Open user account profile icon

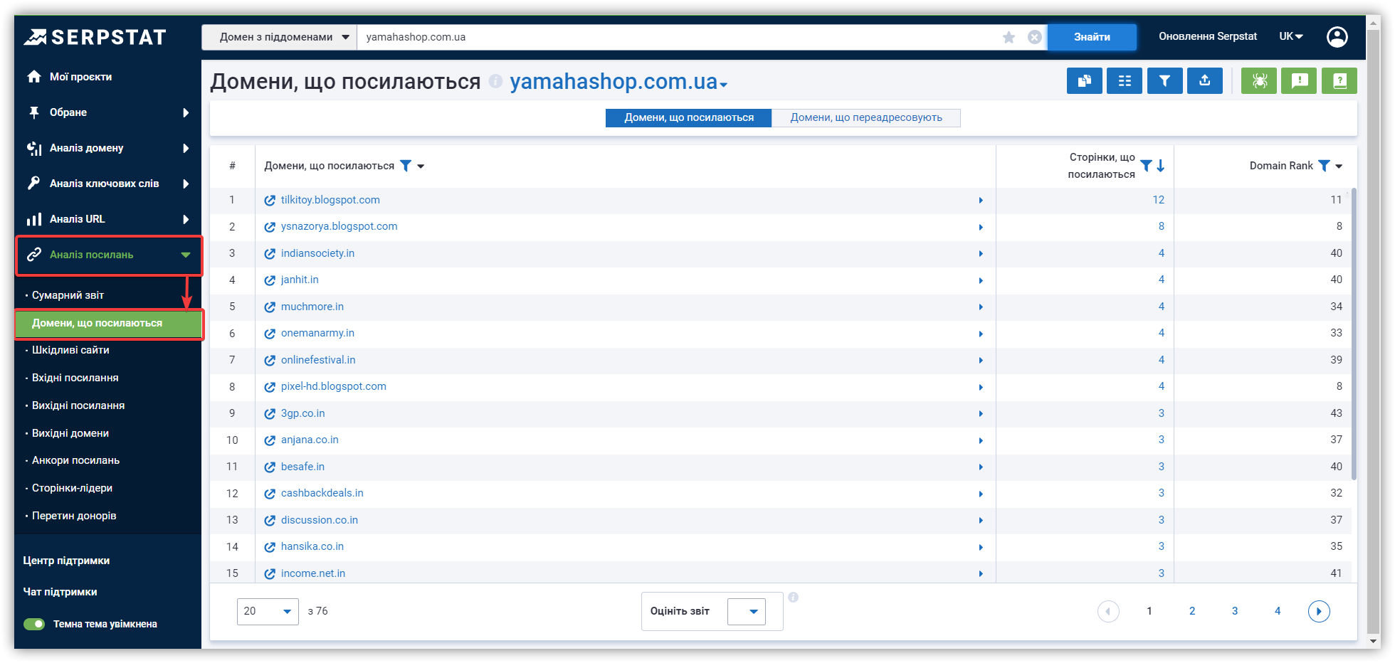click(x=1337, y=37)
